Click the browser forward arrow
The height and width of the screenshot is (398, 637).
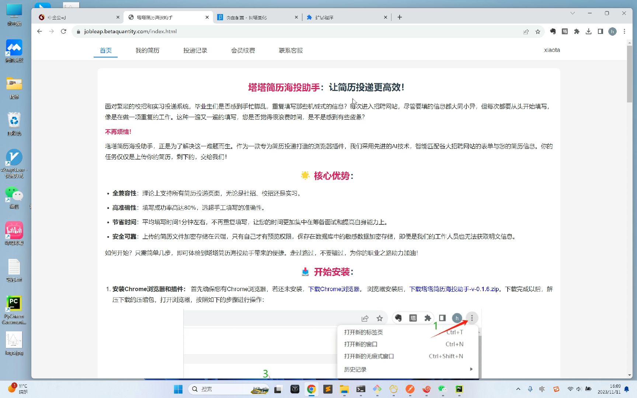pyautogui.click(x=52, y=31)
